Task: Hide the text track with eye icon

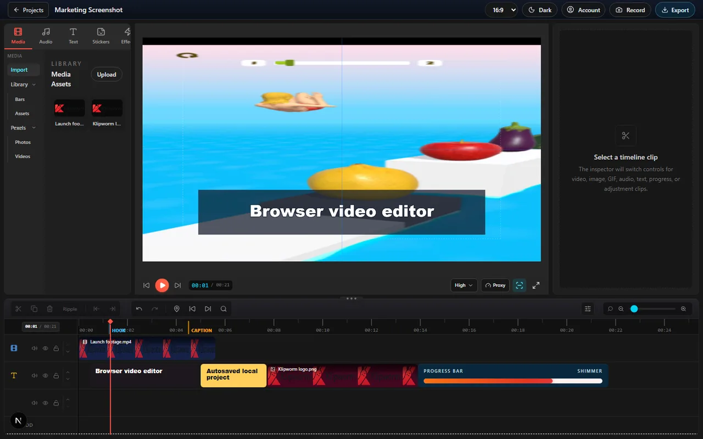Action: [x=46, y=376]
